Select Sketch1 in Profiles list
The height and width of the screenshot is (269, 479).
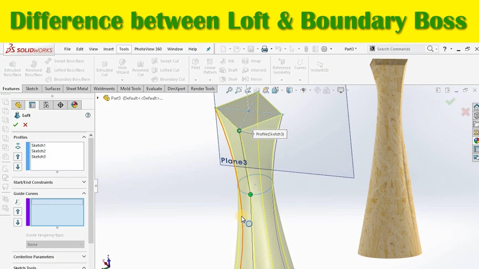point(39,145)
